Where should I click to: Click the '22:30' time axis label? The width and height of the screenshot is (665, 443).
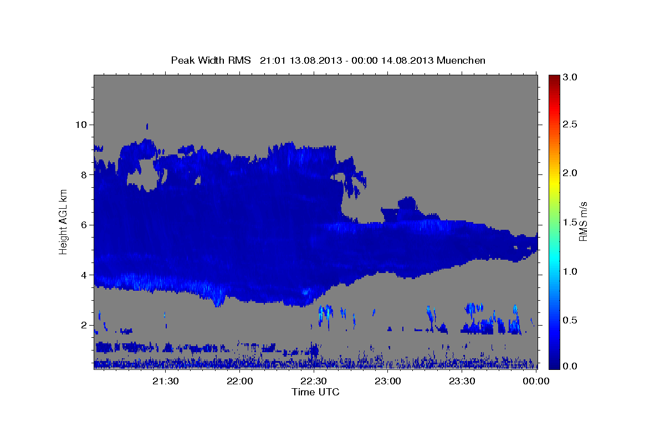314,381
